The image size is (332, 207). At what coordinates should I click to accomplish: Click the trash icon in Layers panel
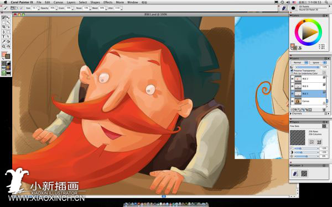[x=324, y=110]
